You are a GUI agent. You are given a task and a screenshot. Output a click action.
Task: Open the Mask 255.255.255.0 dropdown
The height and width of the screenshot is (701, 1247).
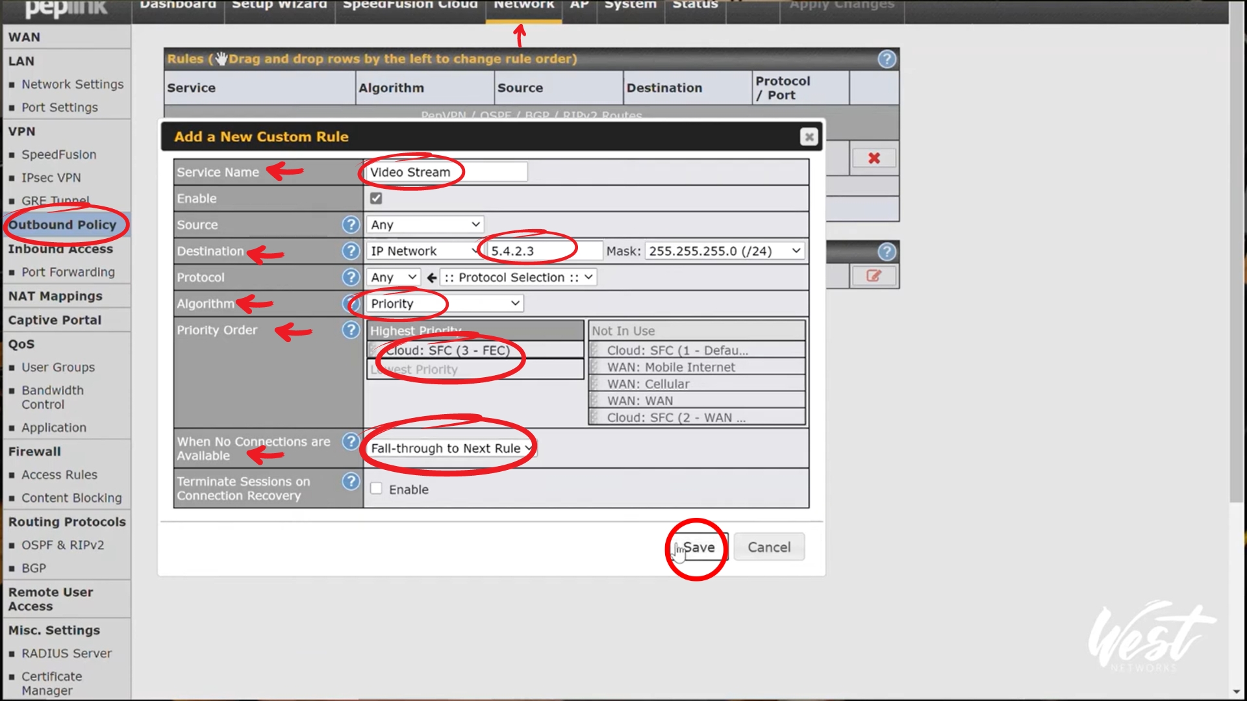click(724, 251)
